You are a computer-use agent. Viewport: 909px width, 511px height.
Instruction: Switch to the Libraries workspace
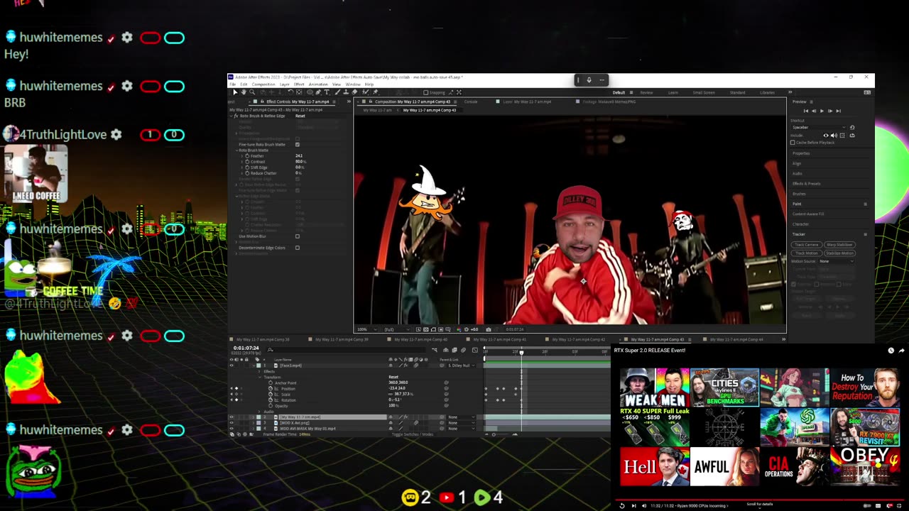767,92
